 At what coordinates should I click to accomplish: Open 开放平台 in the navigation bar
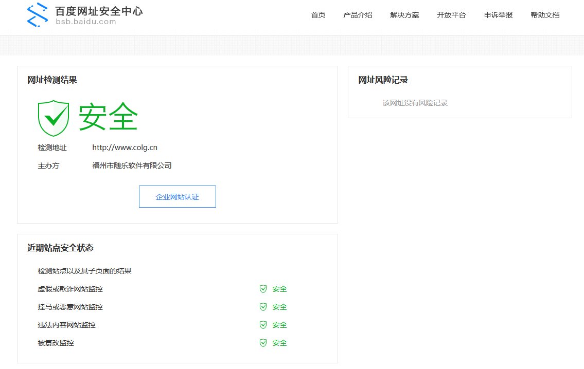tap(451, 15)
